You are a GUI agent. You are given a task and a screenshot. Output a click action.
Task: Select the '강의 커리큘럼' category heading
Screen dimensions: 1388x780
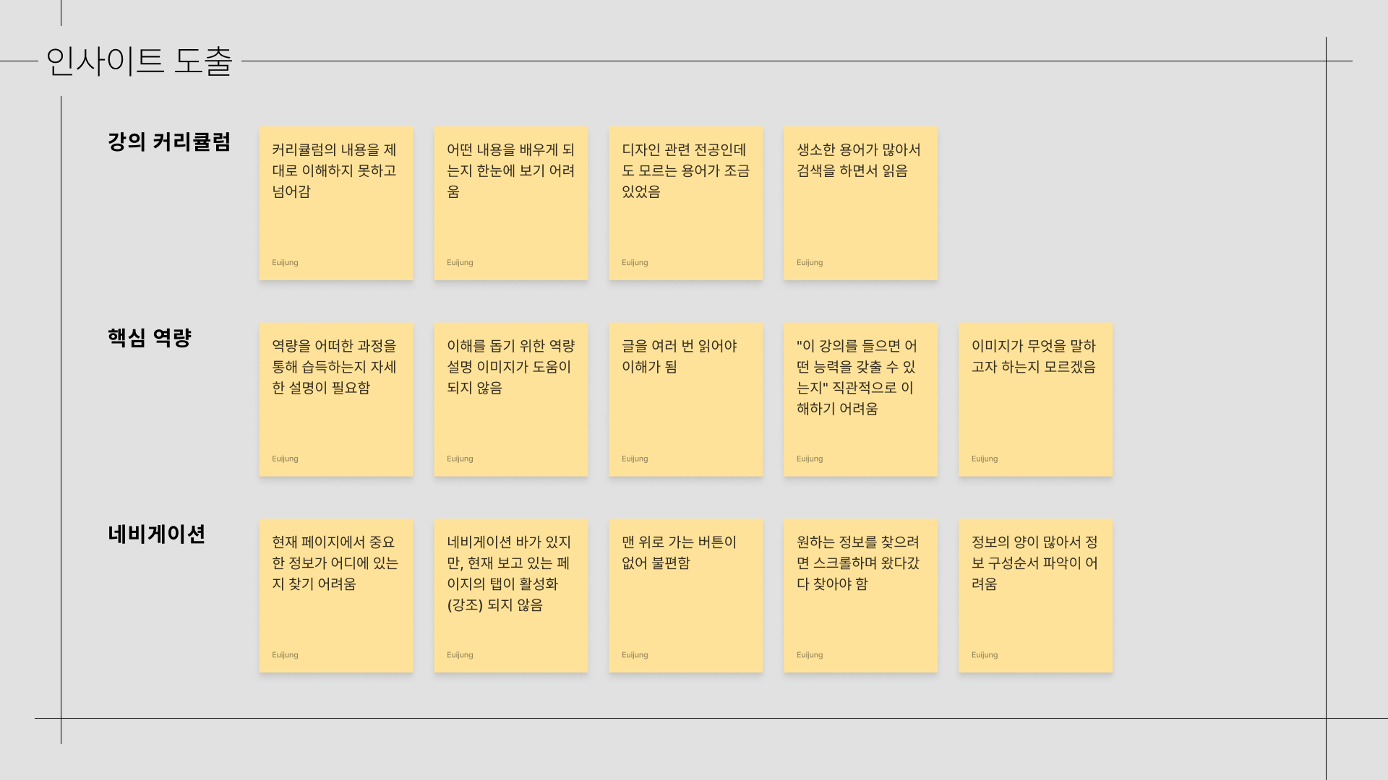(x=168, y=142)
